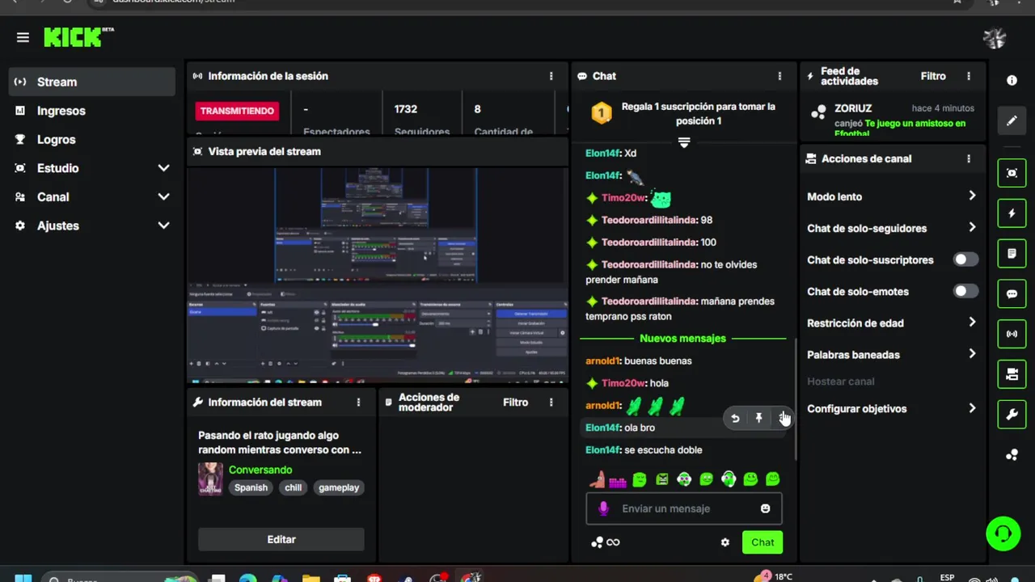Viewport: 1035px width, 582px height.
Task: Click the chat panel scrollbar
Action: [796, 400]
